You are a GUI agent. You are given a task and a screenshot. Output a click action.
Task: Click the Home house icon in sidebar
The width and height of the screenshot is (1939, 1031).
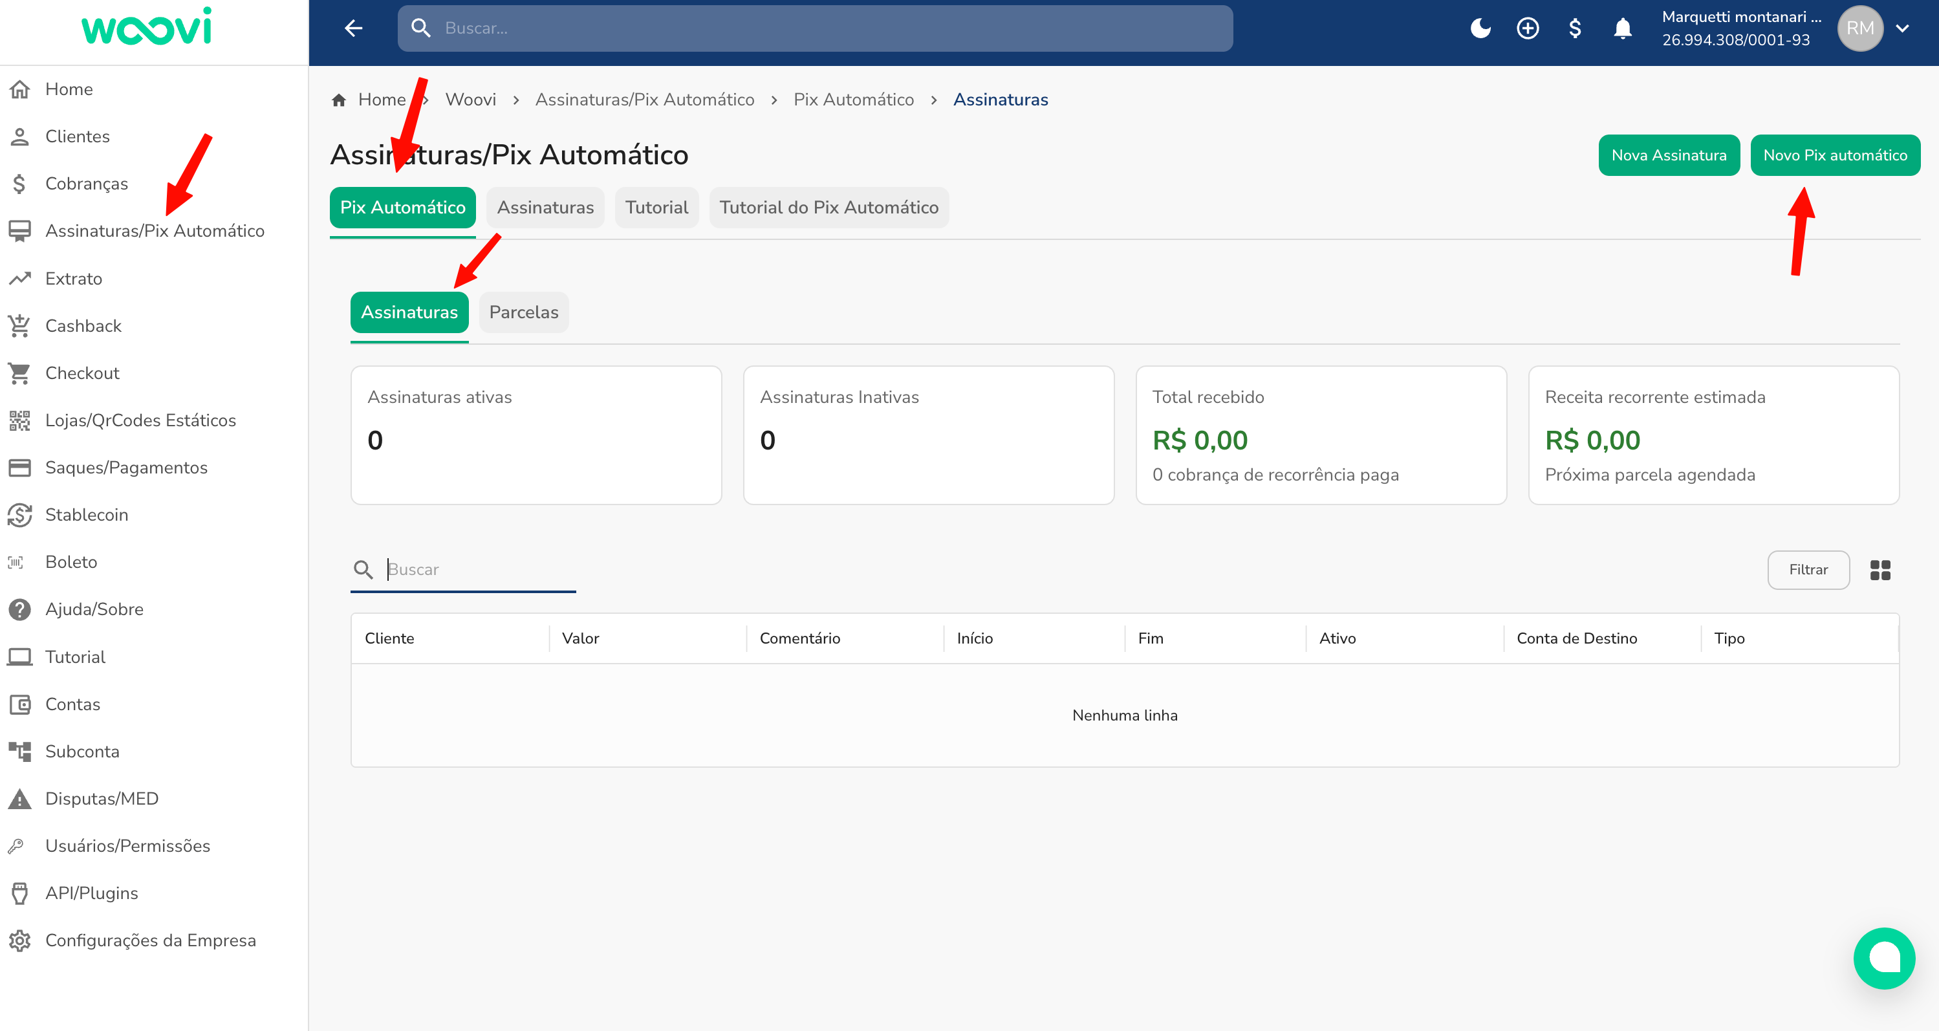[x=19, y=89]
